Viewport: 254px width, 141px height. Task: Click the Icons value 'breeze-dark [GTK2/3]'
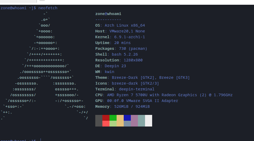(135, 83)
